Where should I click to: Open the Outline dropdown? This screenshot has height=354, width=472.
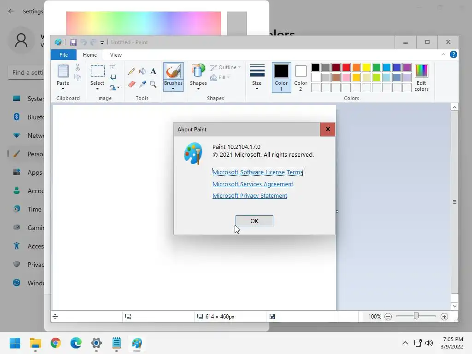pos(225,67)
